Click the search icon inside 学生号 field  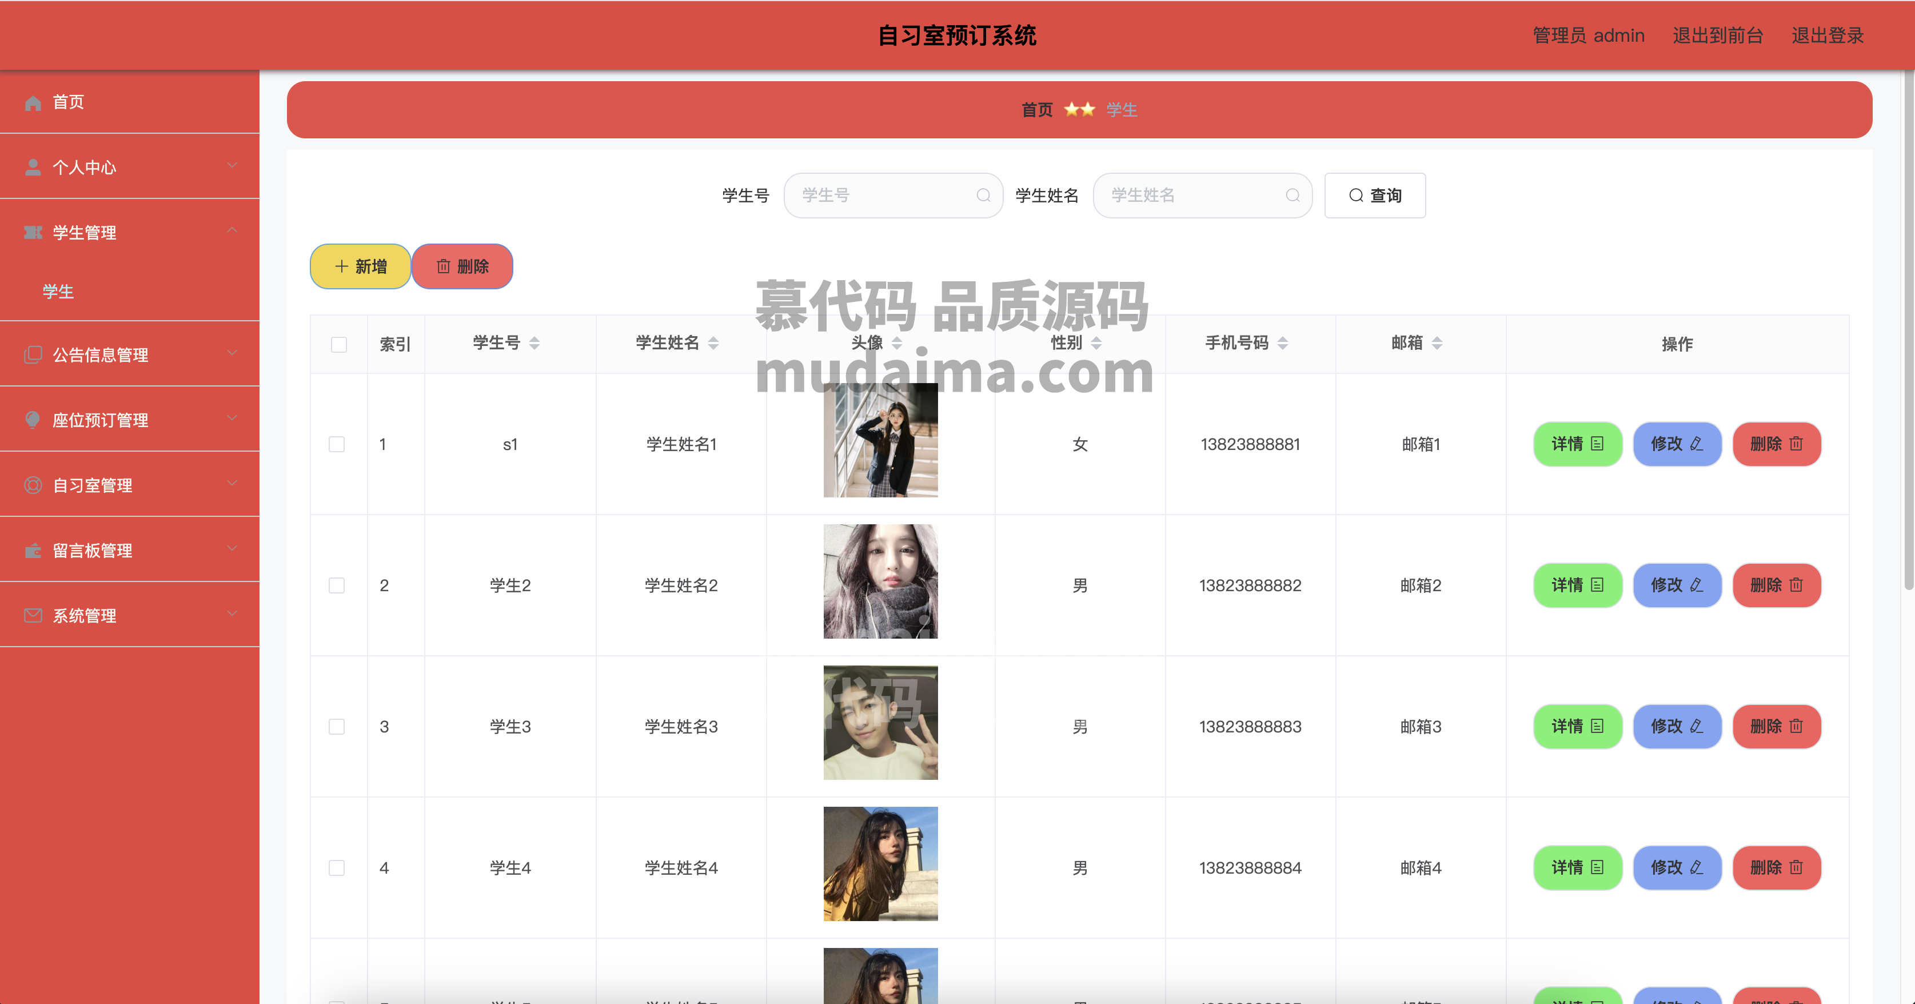(x=984, y=196)
